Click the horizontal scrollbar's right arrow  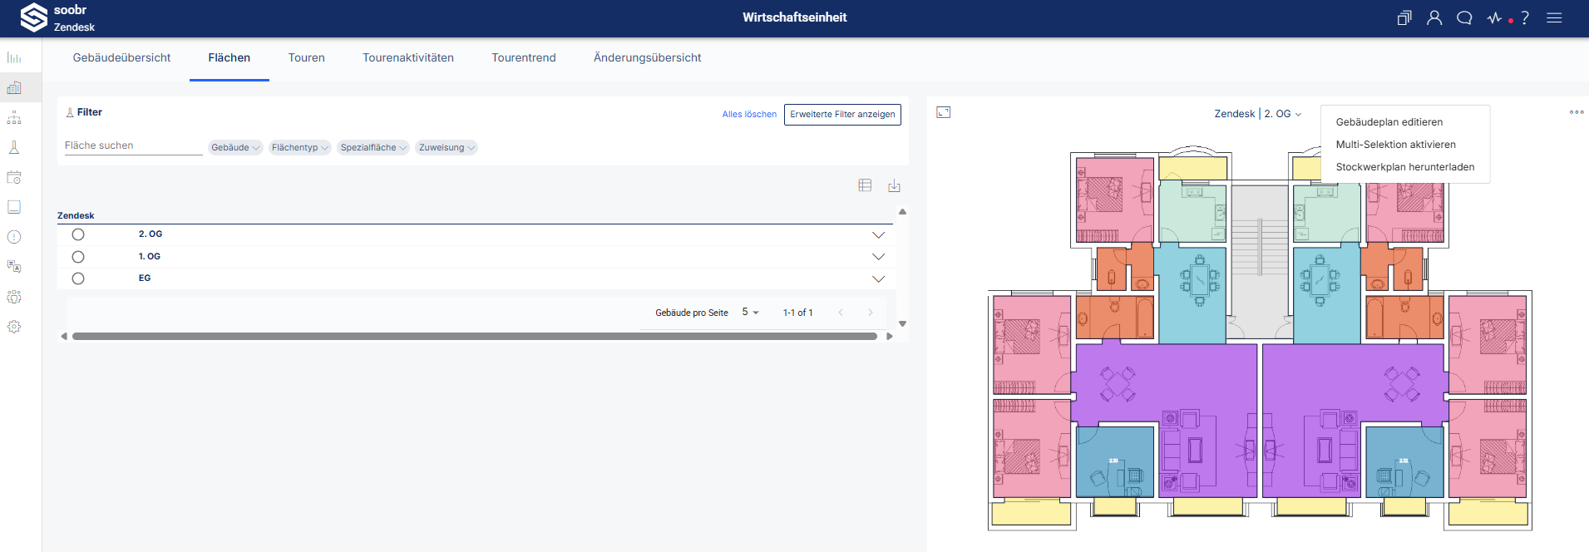pyautogui.click(x=890, y=337)
